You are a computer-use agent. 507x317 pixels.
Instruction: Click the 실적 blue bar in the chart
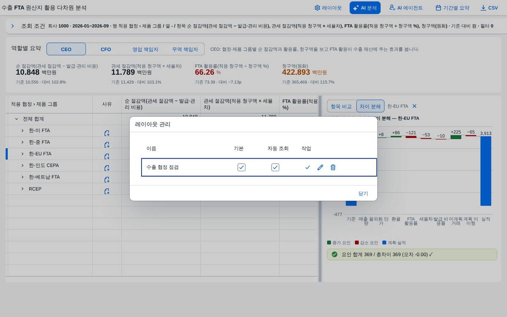tap(486, 171)
